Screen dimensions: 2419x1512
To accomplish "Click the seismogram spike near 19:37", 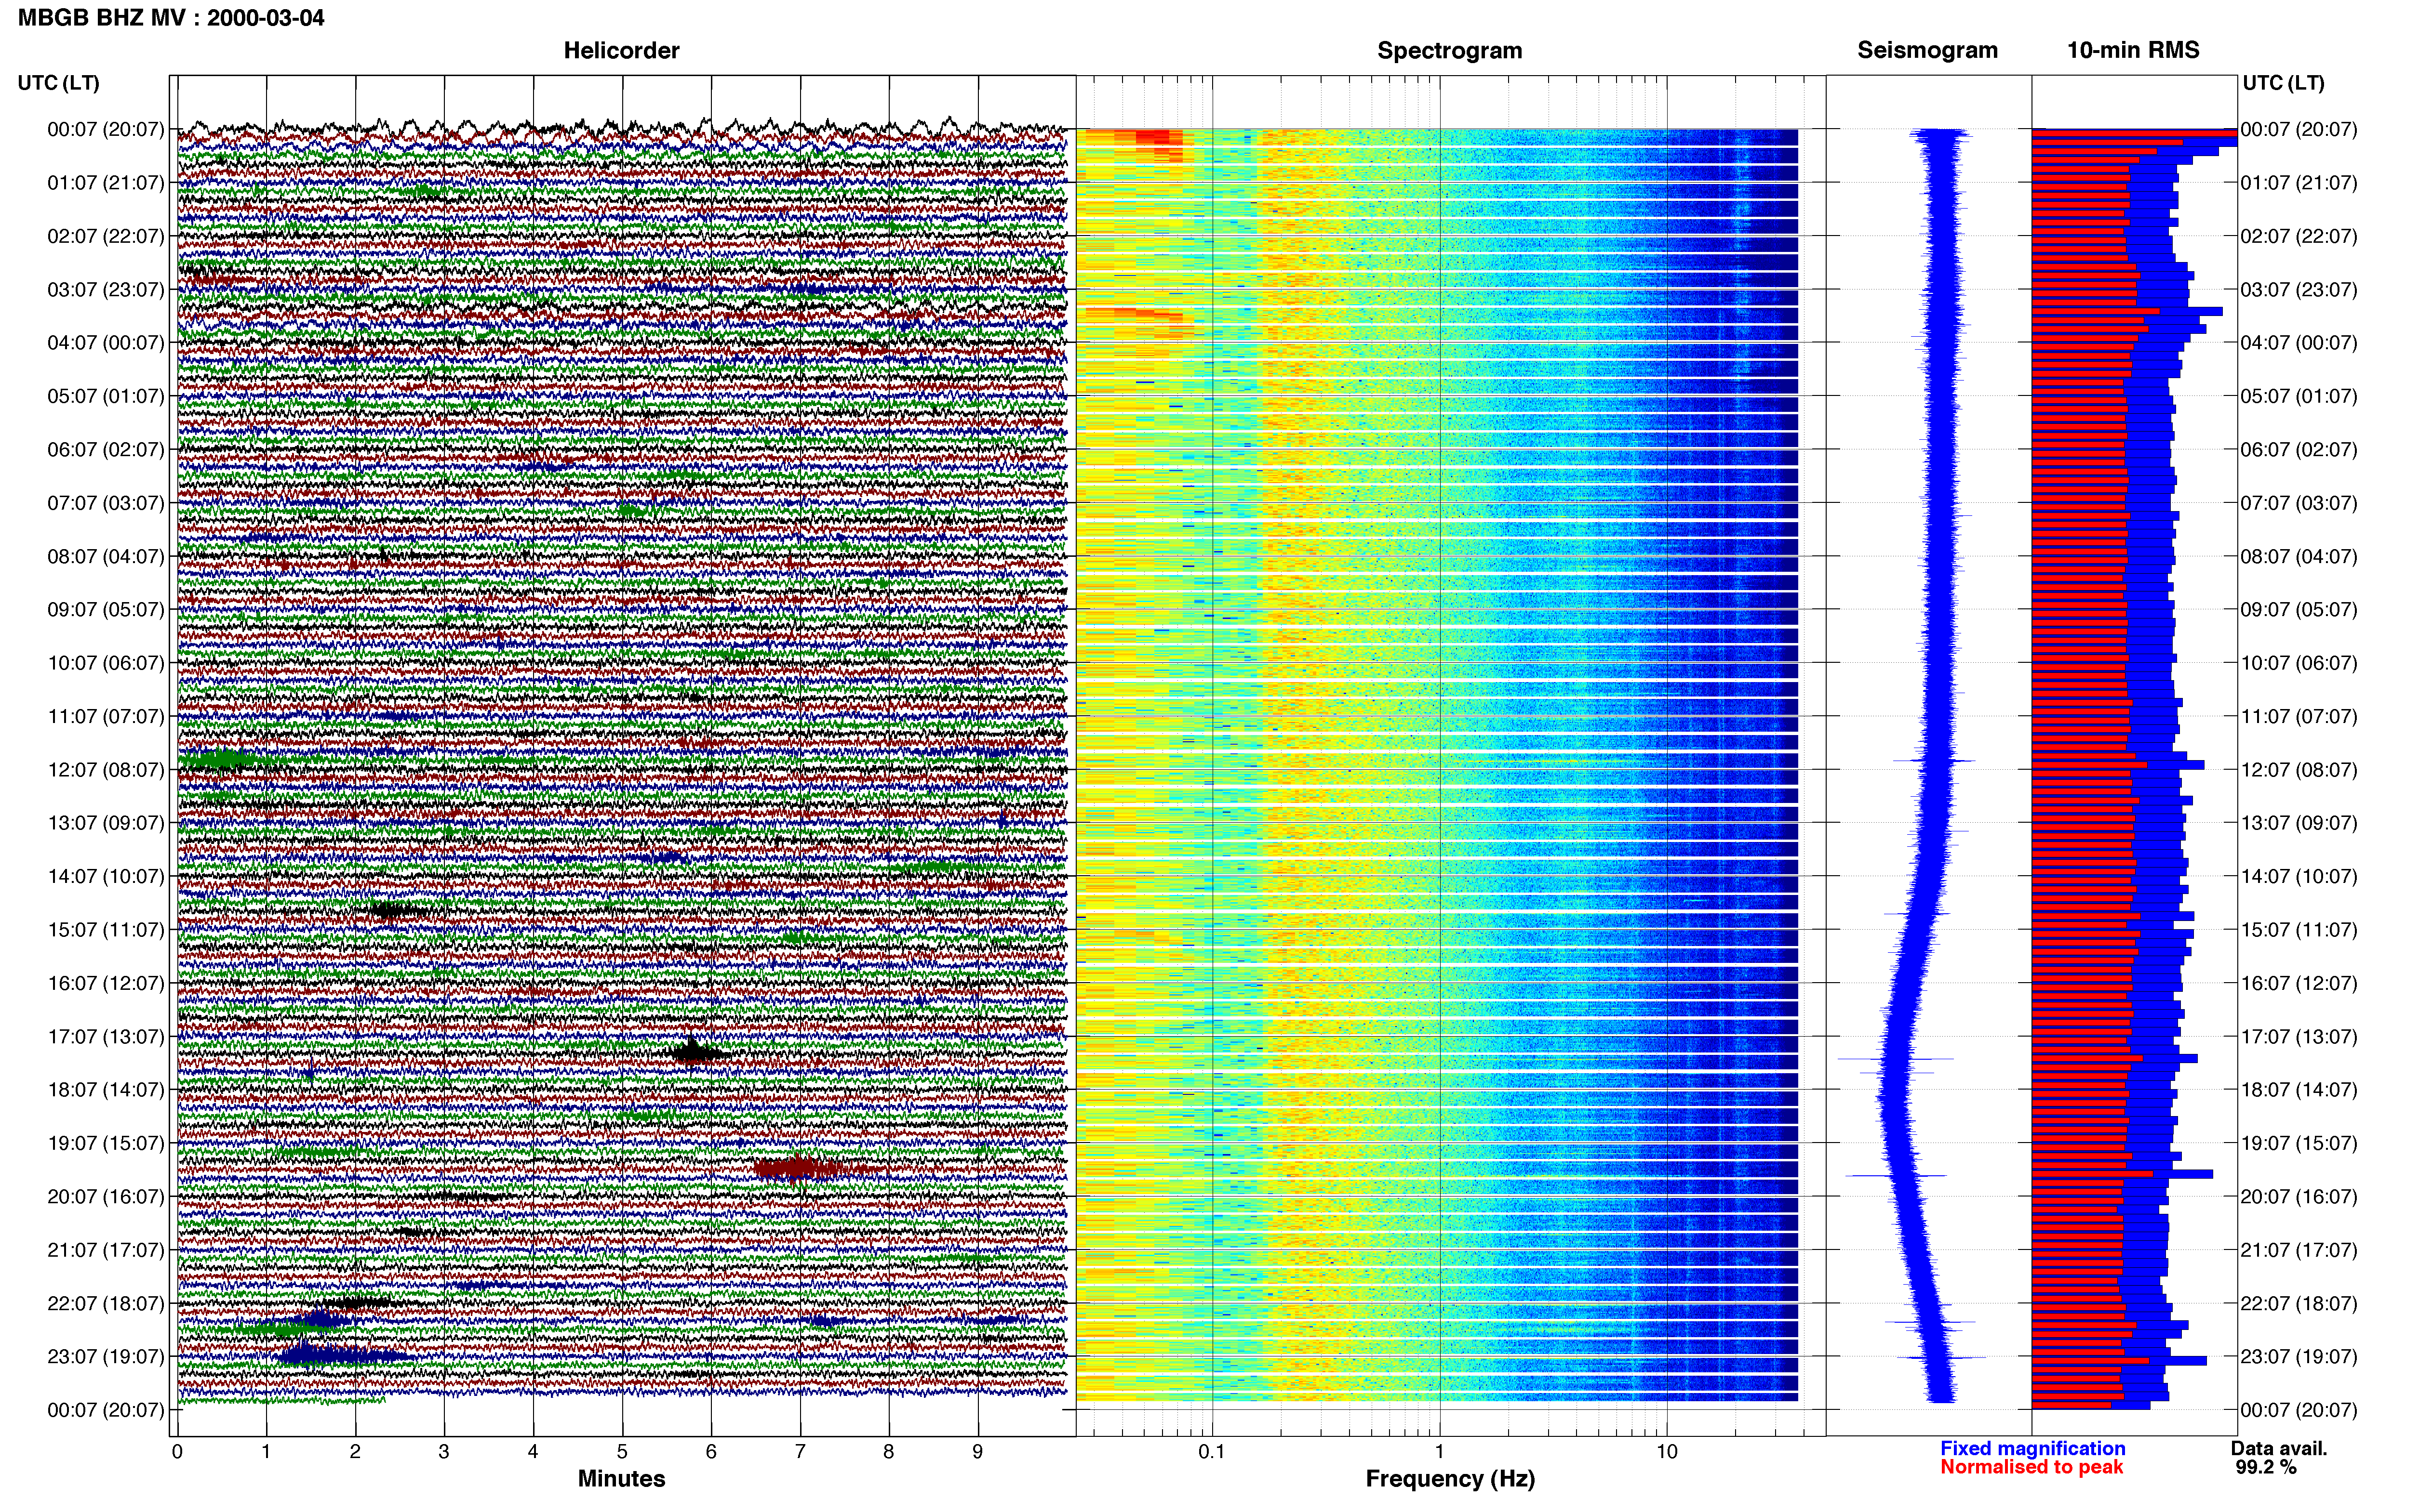I will click(x=1897, y=1175).
